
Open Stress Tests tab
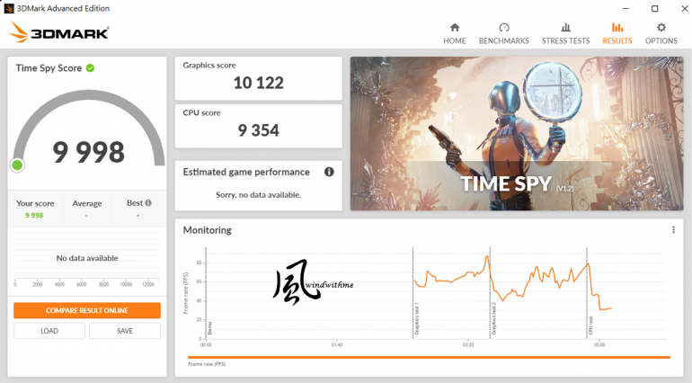[x=565, y=34]
